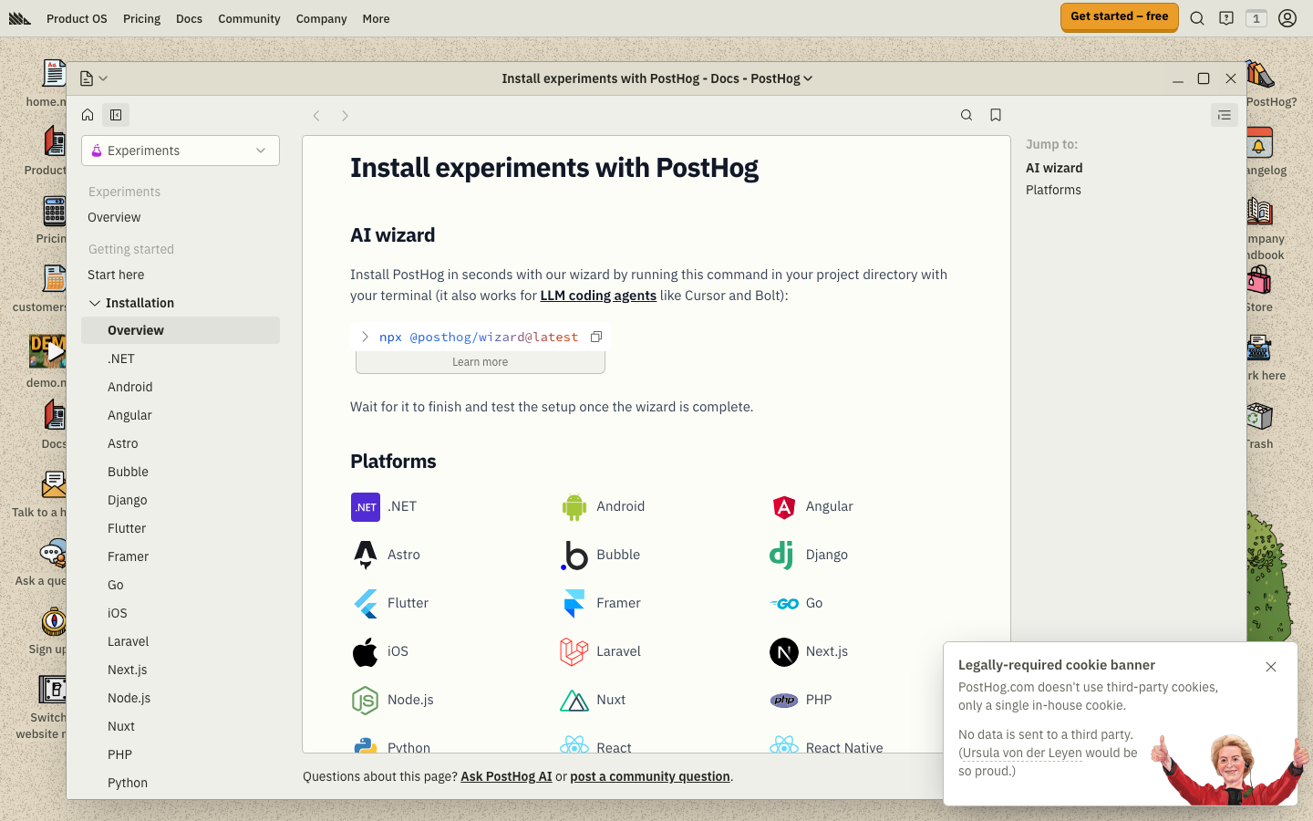This screenshot has width=1313, height=821.
Task: Open the active windows counter icon
Action: coord(1256,18)
